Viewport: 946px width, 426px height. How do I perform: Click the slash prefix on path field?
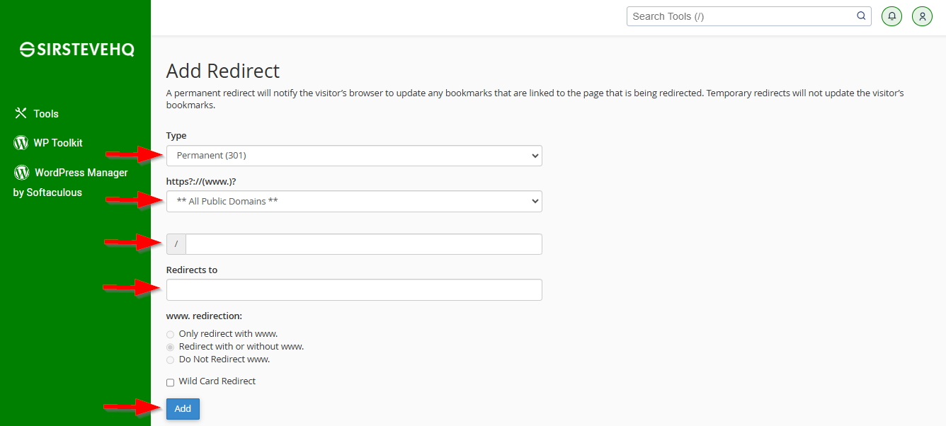(x=176, y=244)
